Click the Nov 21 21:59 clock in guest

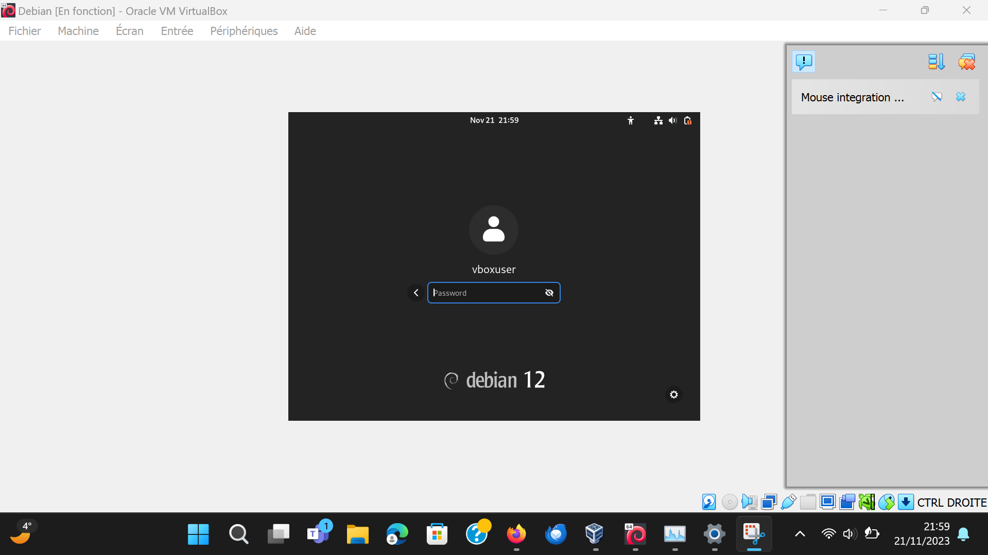pyautogui.click(x=494, y=120)
